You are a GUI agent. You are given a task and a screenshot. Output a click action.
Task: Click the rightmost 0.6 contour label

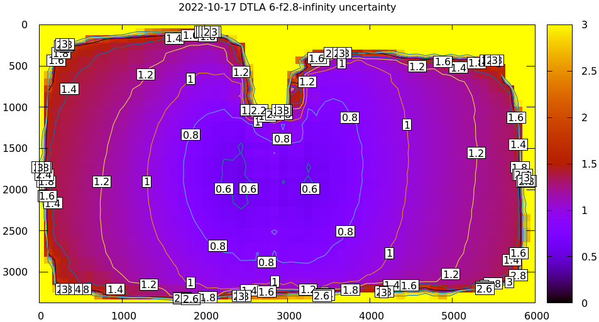tap(310, 189)
